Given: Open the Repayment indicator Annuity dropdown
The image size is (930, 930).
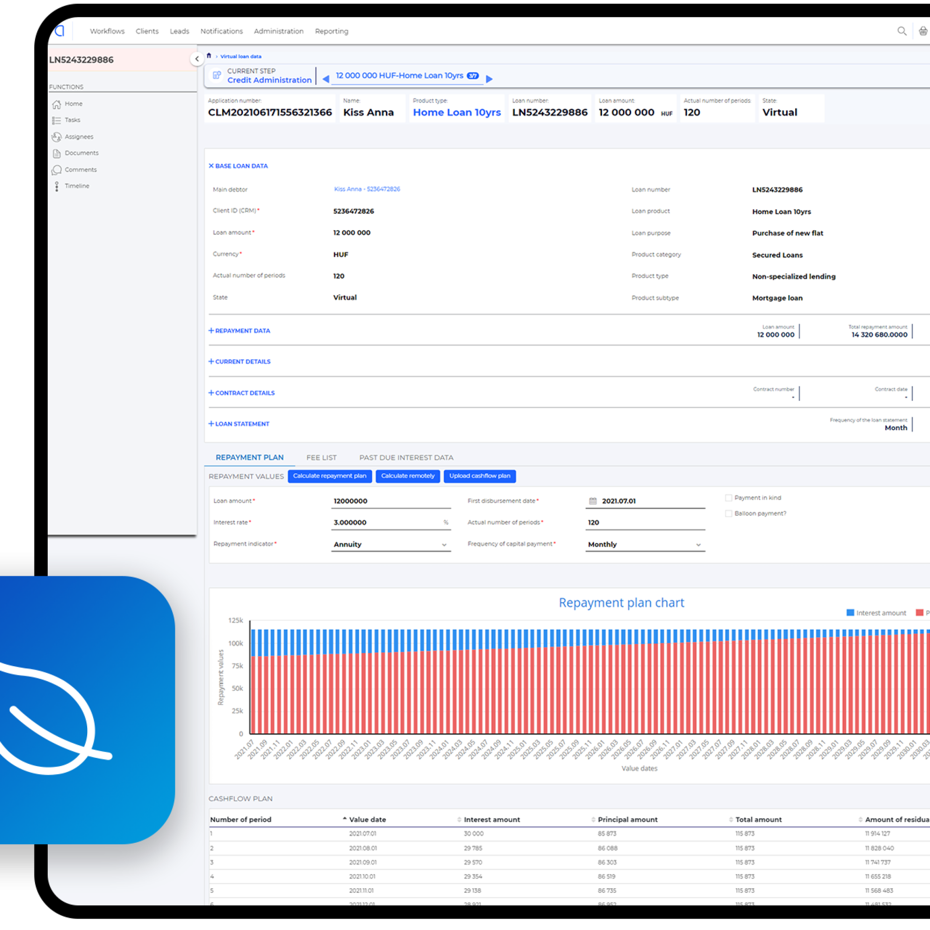Looking at the screenshot, I should pyautogui.click(x=391, y=544).
